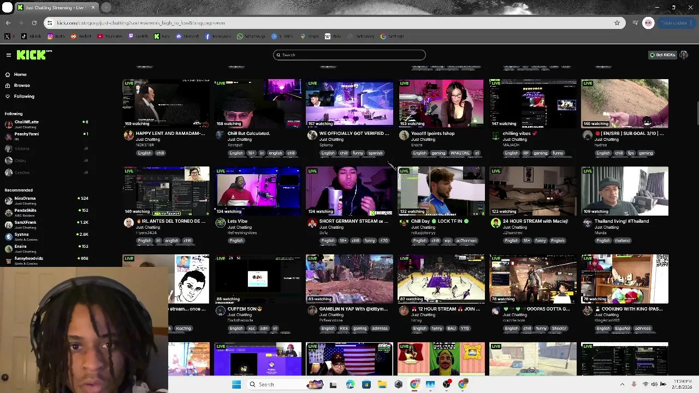Open GAMBLIN N YAP stream thumbnail
Image resolution: width=699 pixels, height=393 pixels.
click(349, 279)
